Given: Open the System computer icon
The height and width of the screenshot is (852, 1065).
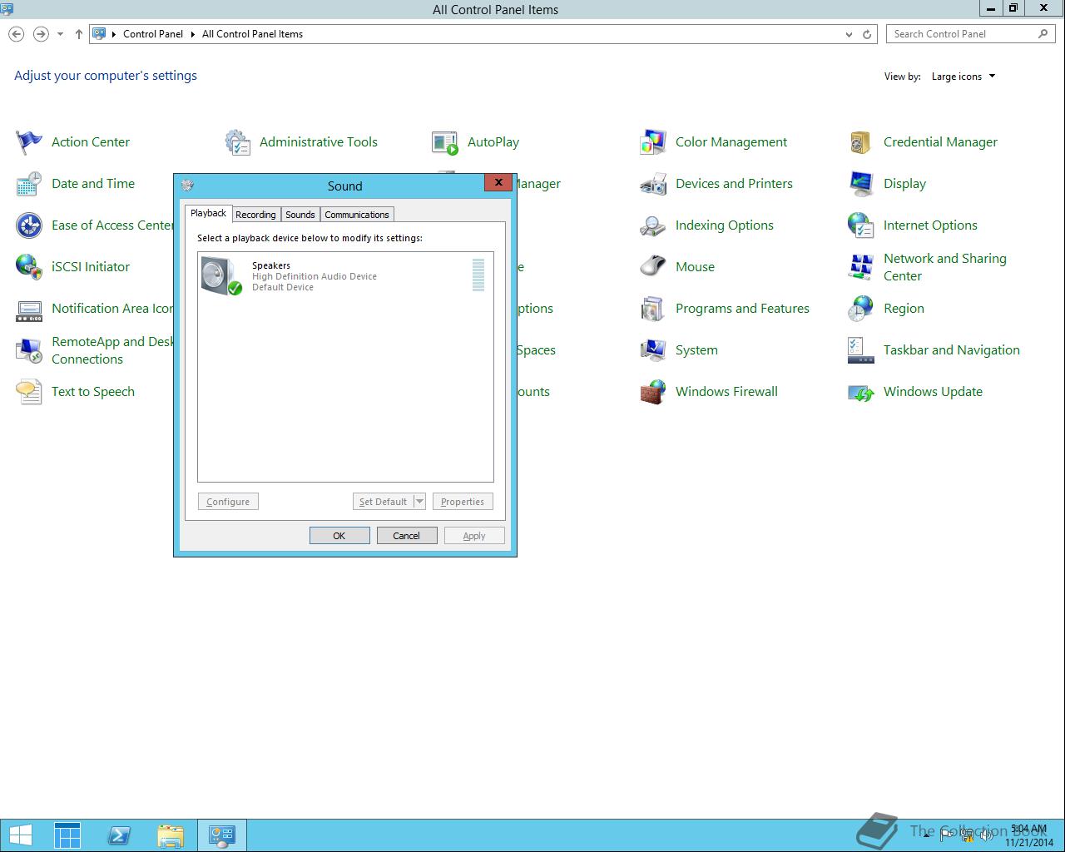Looking at the screenshot, I should [653, 350].
